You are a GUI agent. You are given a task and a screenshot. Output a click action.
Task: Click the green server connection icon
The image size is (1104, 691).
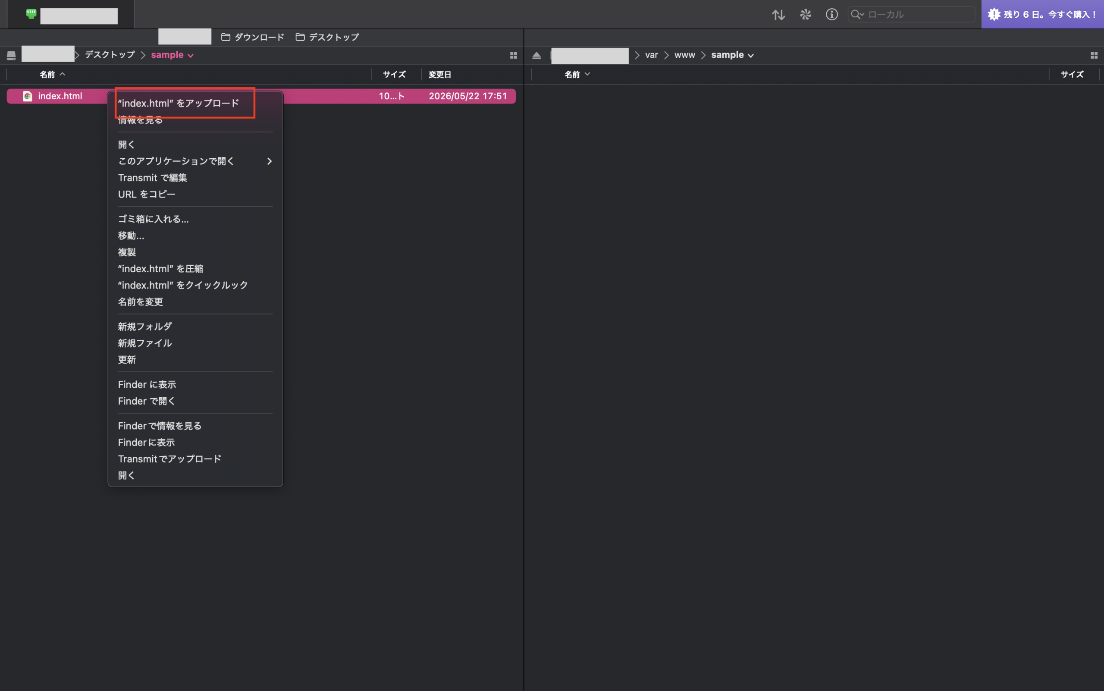pos(31,14)
